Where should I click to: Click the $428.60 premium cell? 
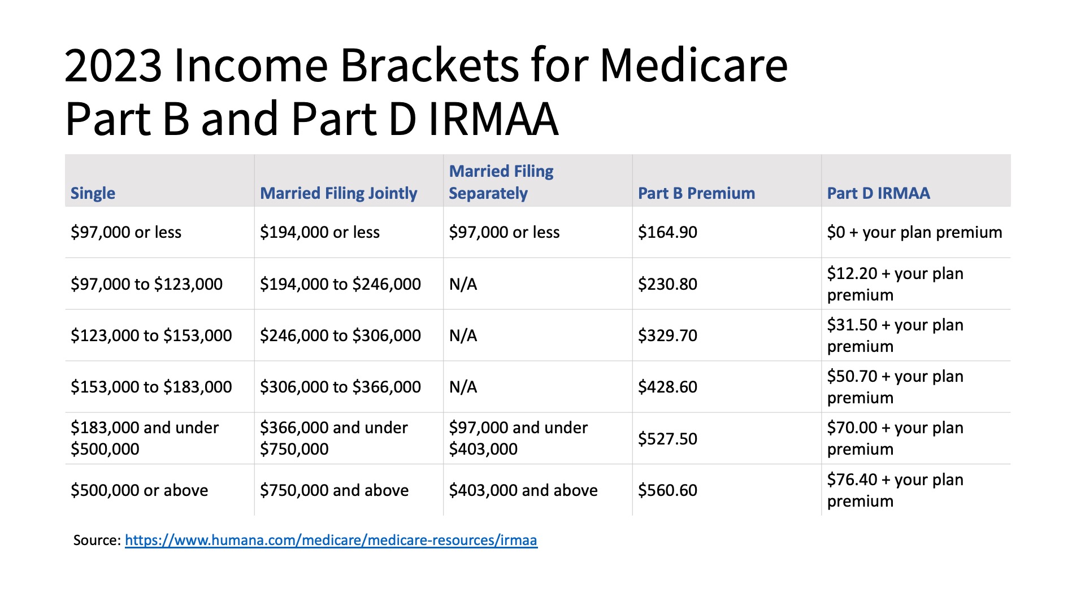coord(667,387)
